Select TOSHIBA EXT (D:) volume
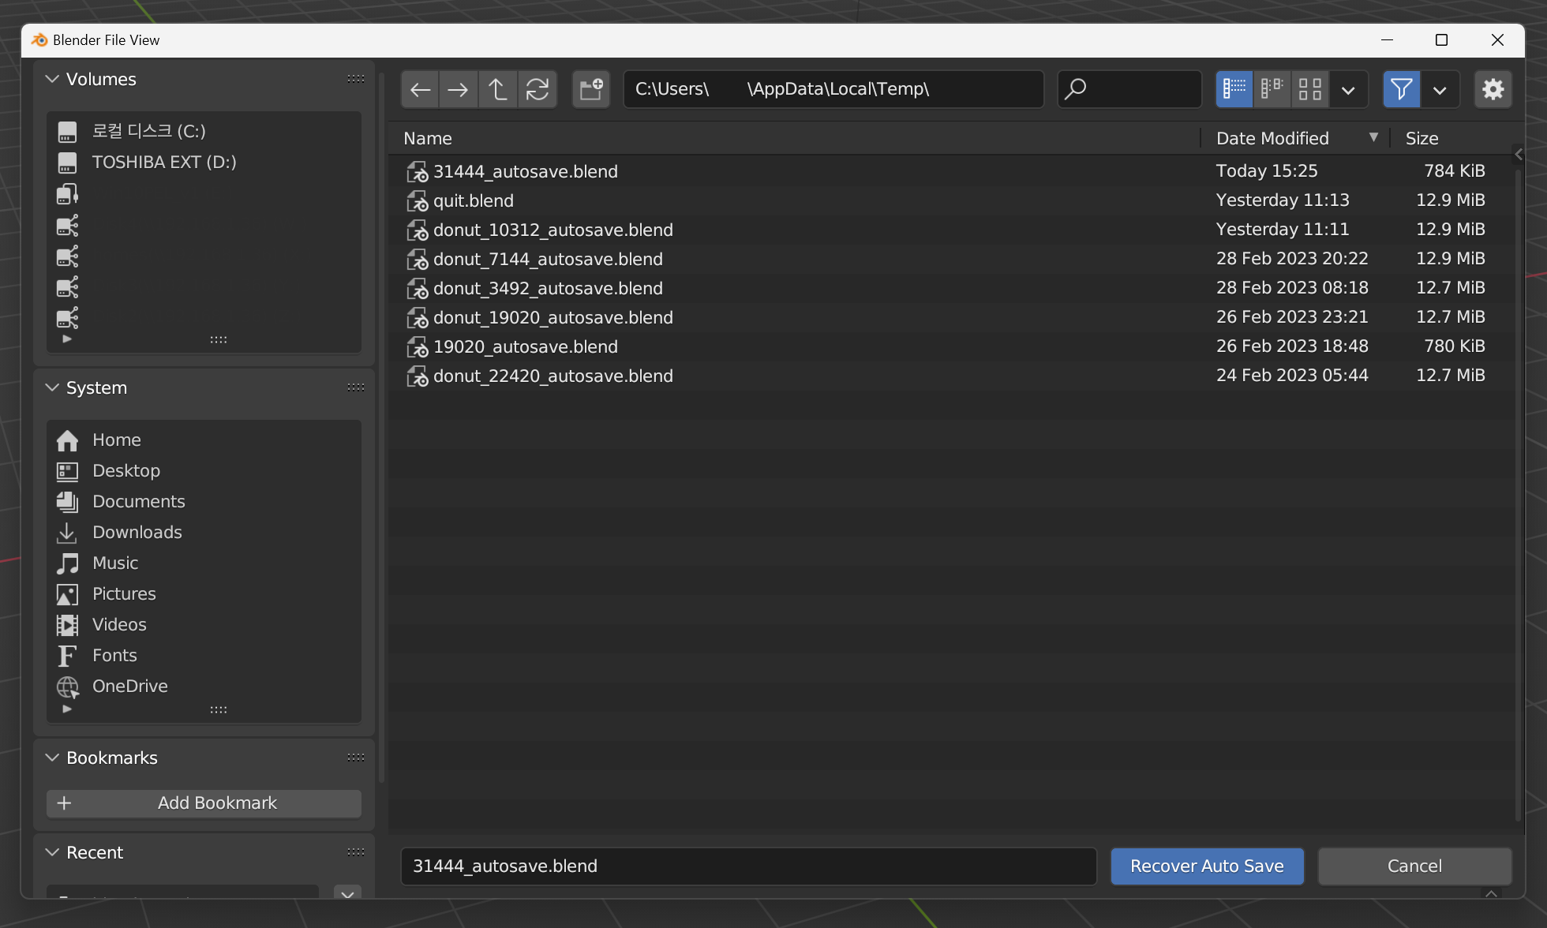This screenshot has width=1547, height=928. (163, 162)
